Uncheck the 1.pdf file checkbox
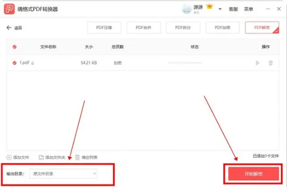 point(15,63)
